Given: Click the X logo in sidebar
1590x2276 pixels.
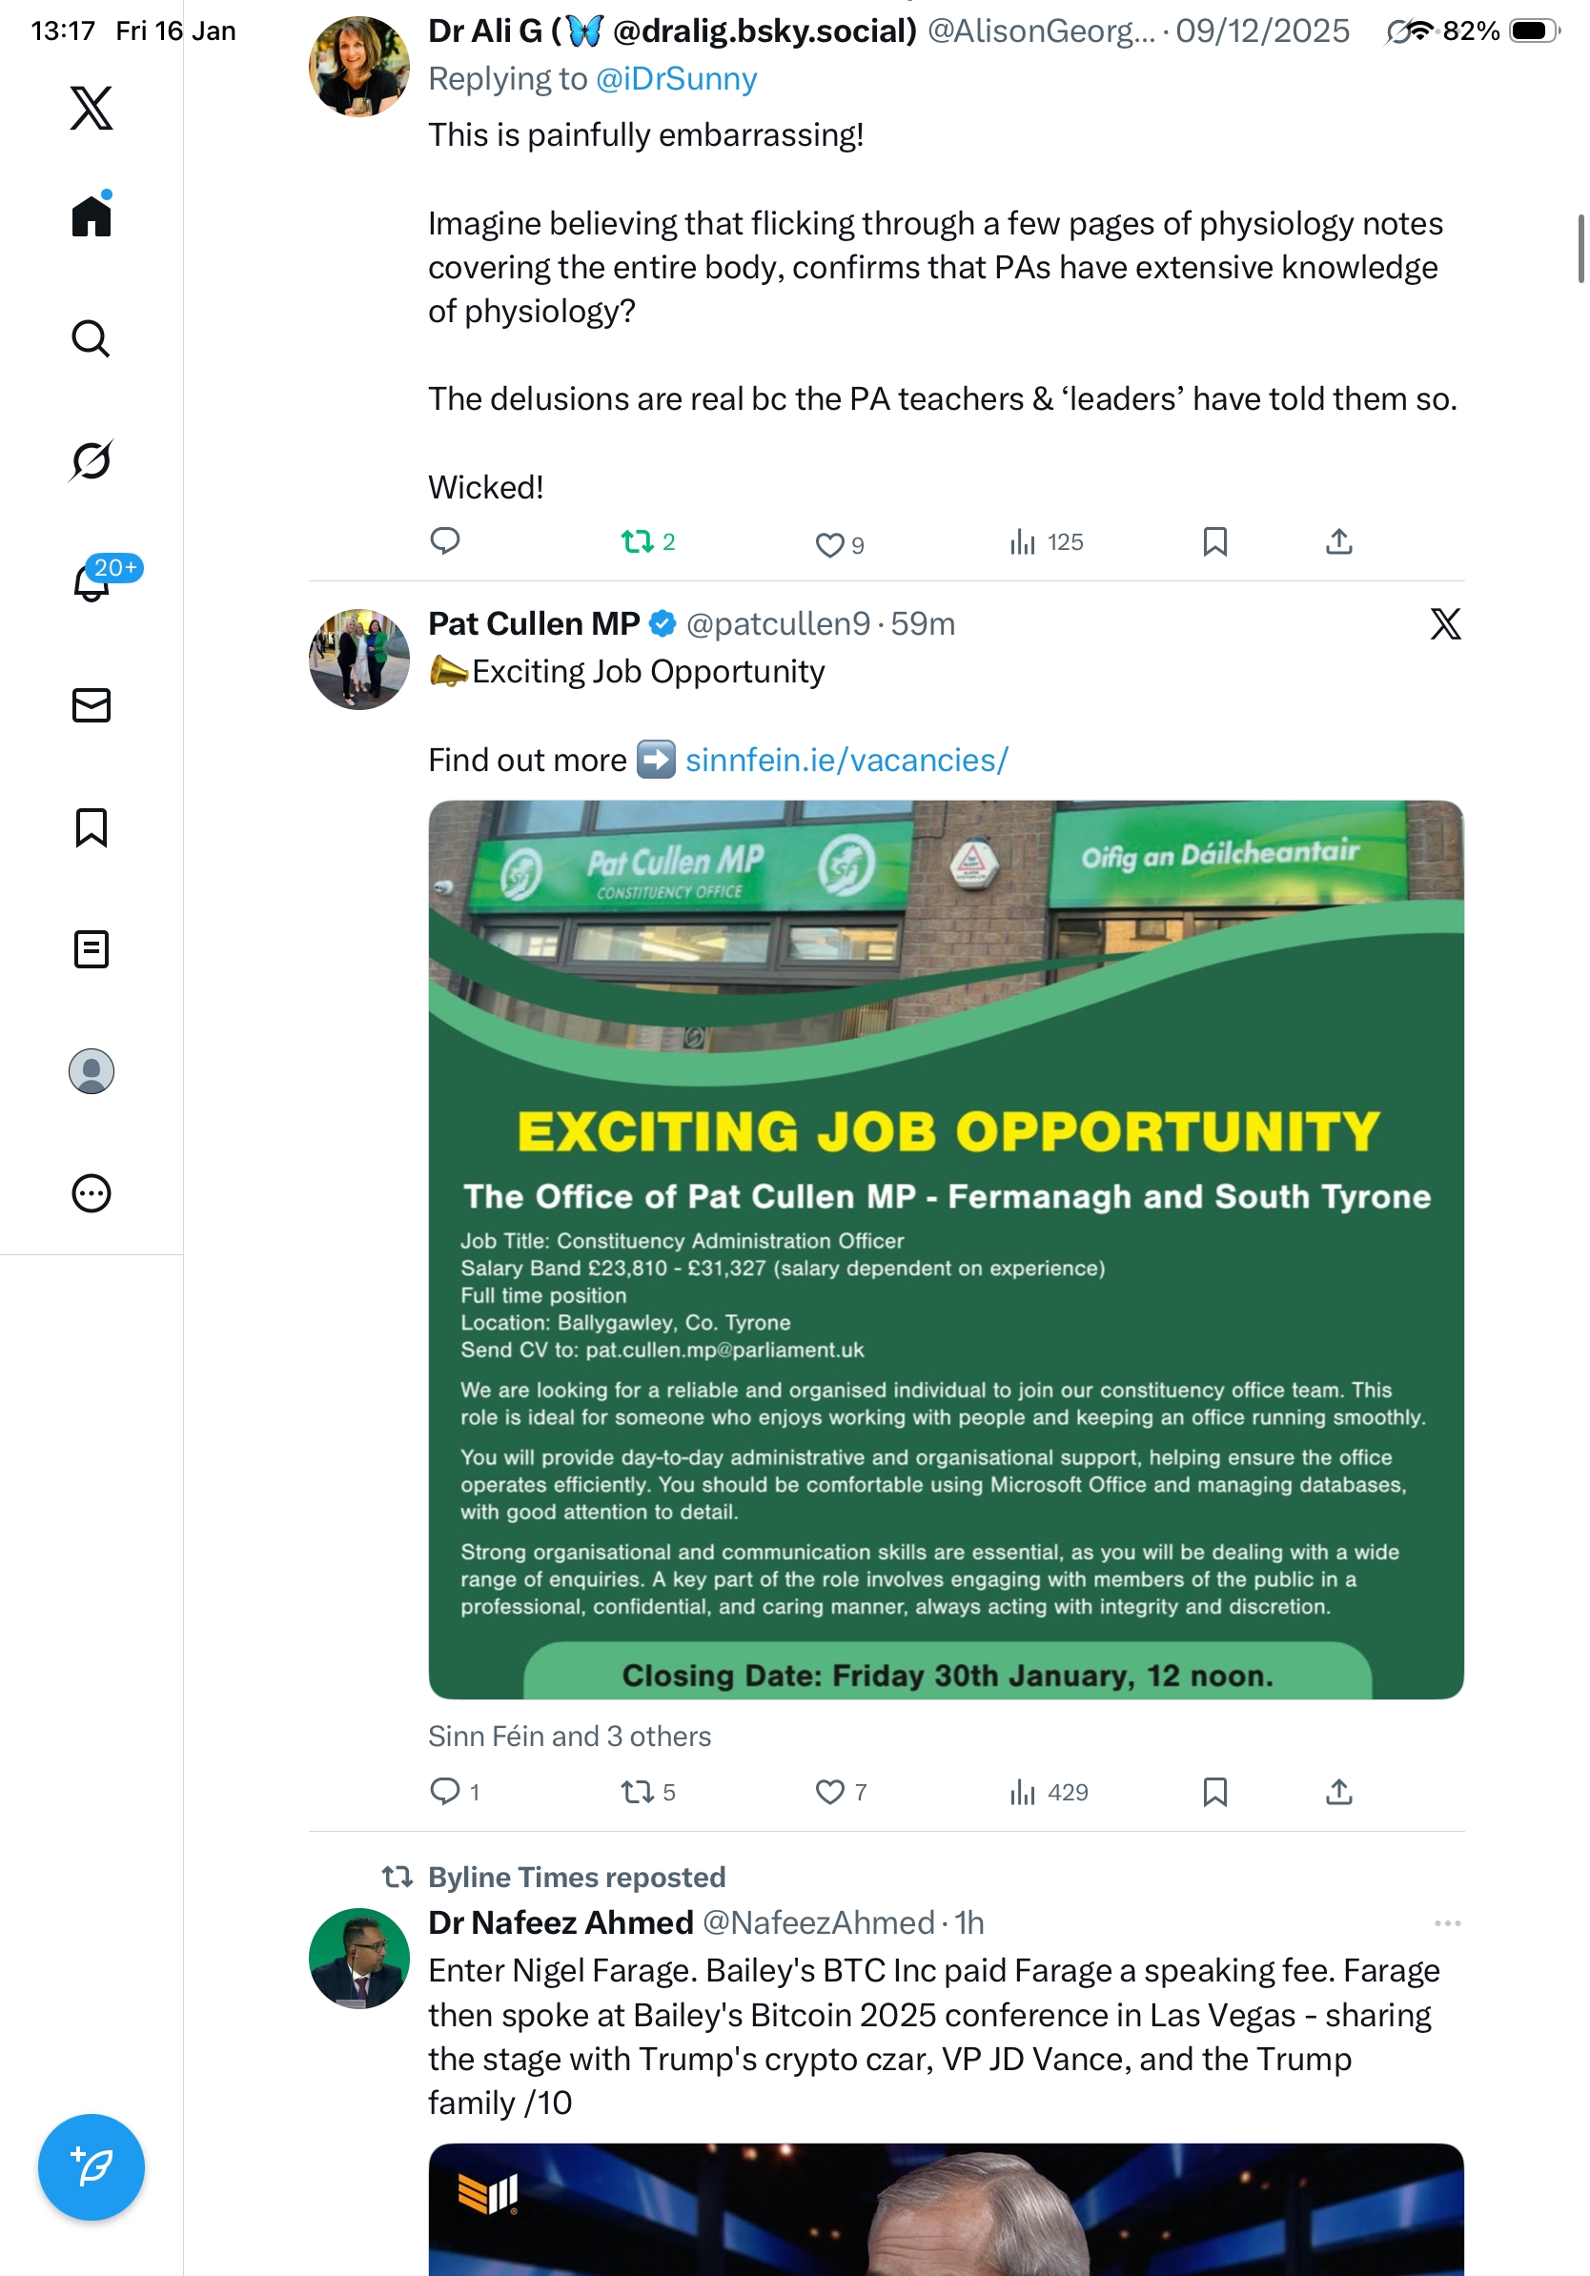Looking at the screenshot, I should click(x=92, y=108).
